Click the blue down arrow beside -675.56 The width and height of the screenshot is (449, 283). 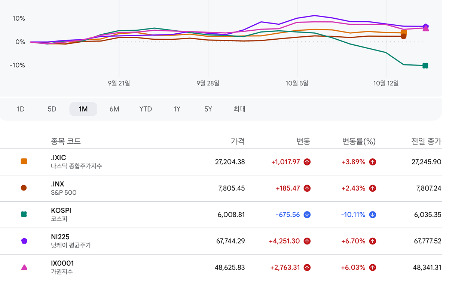coord(307,215)
